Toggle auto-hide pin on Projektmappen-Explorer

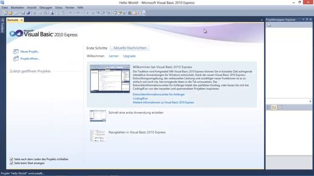tap(307, 20)
